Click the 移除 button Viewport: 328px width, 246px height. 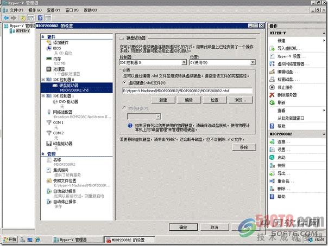[x=244, y=147]
